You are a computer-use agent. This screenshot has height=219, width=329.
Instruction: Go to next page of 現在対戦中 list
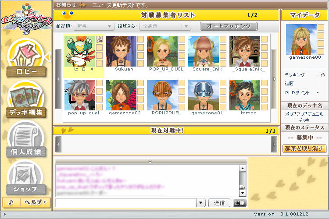click(x=274, y=144)
